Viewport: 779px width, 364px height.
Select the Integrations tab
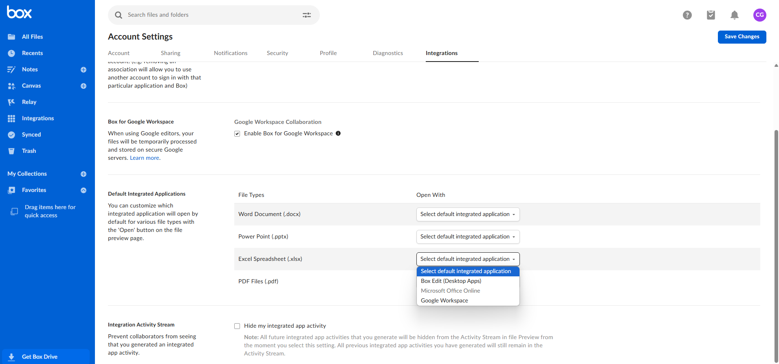tap(442, 53)
